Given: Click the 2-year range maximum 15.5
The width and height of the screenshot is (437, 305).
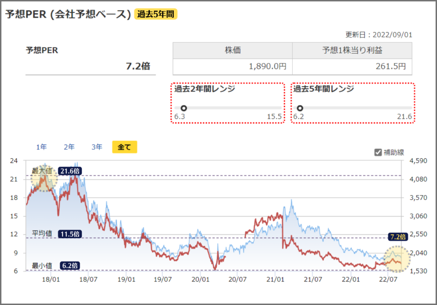Looking at the screenshot, I should (x=274, y=116).
